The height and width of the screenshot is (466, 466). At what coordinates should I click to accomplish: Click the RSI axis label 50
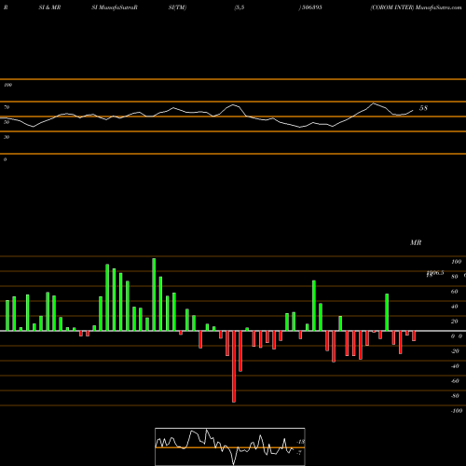point(7,122)
